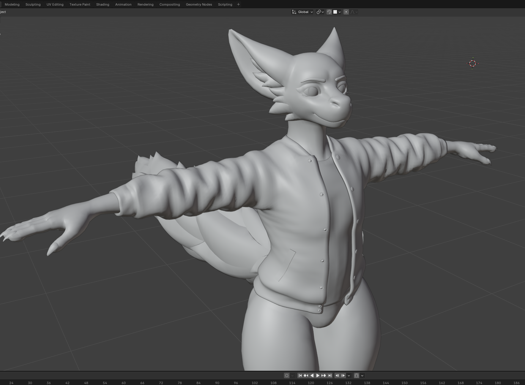Play the animation forward
The height and width of the screenshot is (385, 525).
[318, 376]
